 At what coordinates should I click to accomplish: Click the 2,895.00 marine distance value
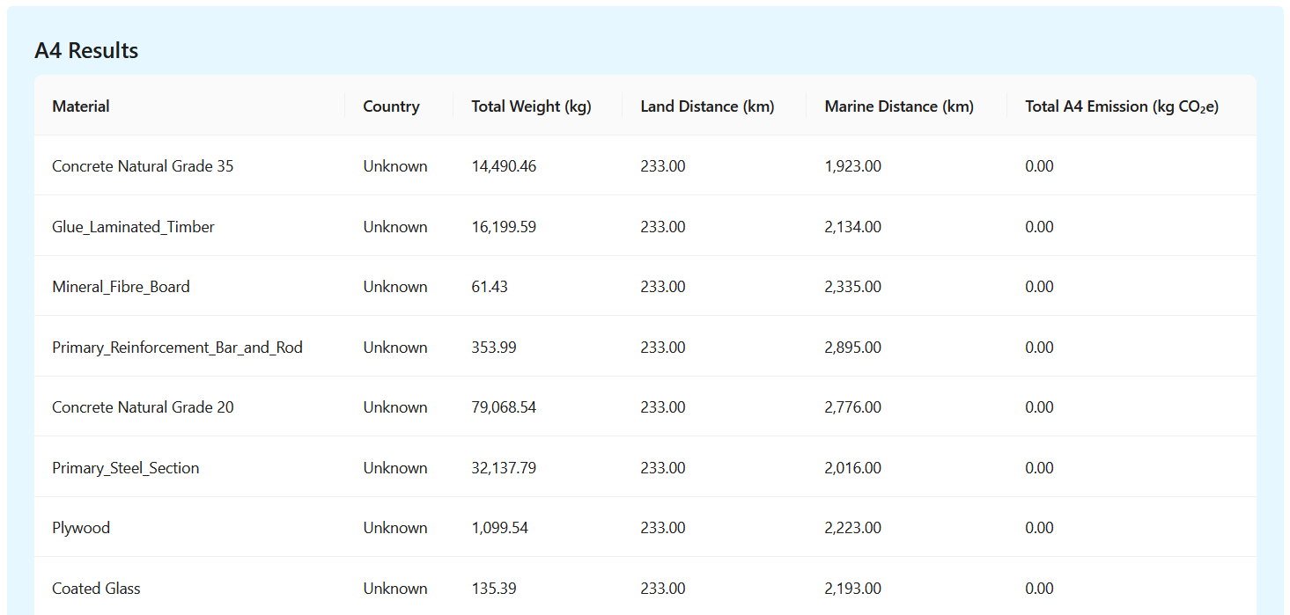pos(852,348)
